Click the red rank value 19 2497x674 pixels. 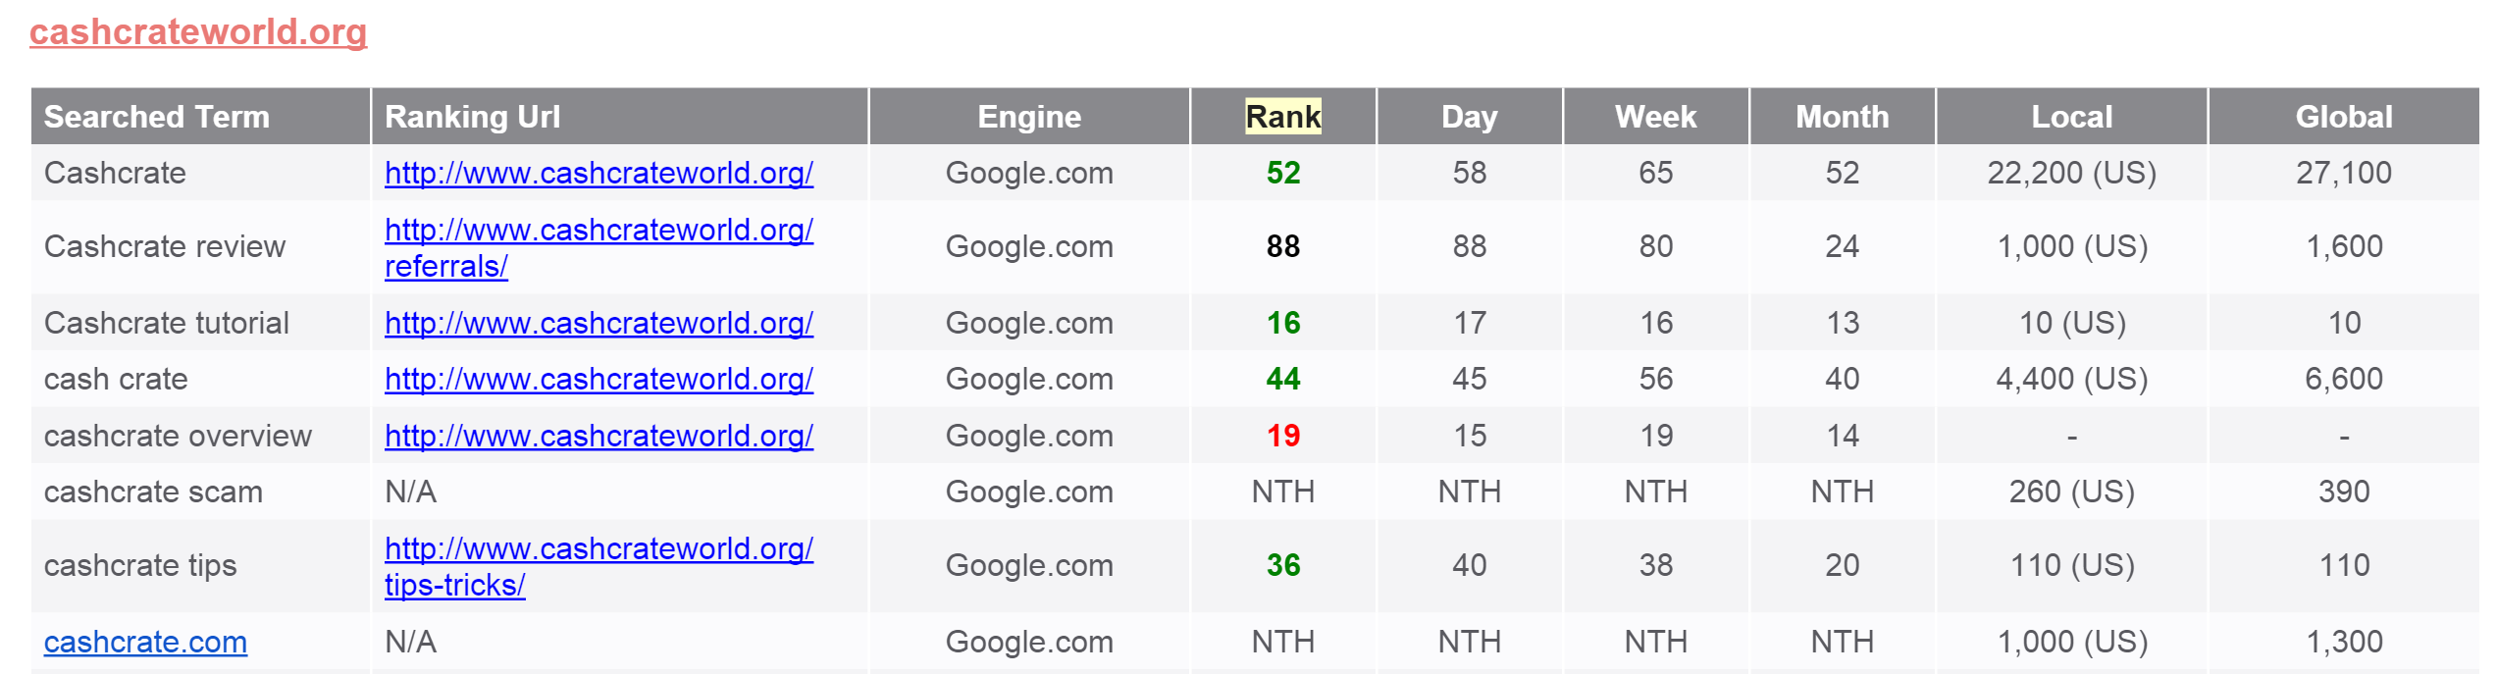[x=1282, y=437]
